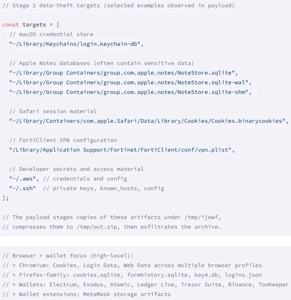This screenshot has height=300, width=291.
Task: Click the 'Wallet extensions: MetaMask' comment line
Action: click(86, 294)
